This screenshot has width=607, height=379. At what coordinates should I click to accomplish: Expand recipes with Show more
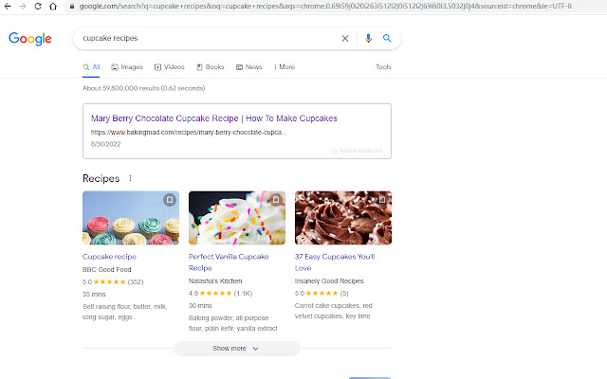click(236, 349)
